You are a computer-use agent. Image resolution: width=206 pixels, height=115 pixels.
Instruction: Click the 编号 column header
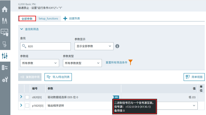coord(35,89)
